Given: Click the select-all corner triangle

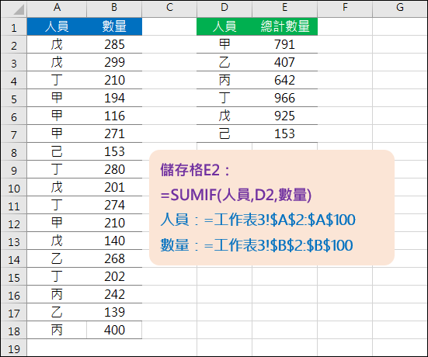Looking at the screenshot, I should [x=19, y=9].
